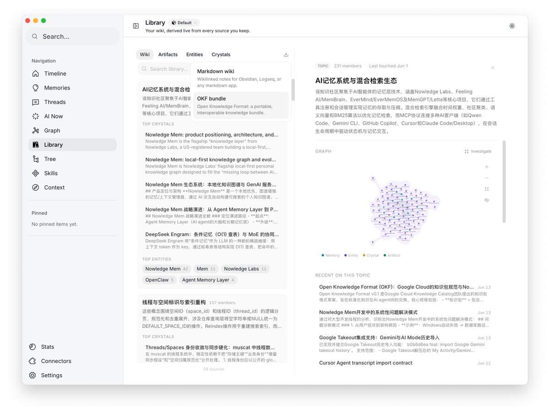This screenshot has width=550, height=414.
Task: Open crystal 'Nowledge Mem 生态系统'
Action: (212, 190)
